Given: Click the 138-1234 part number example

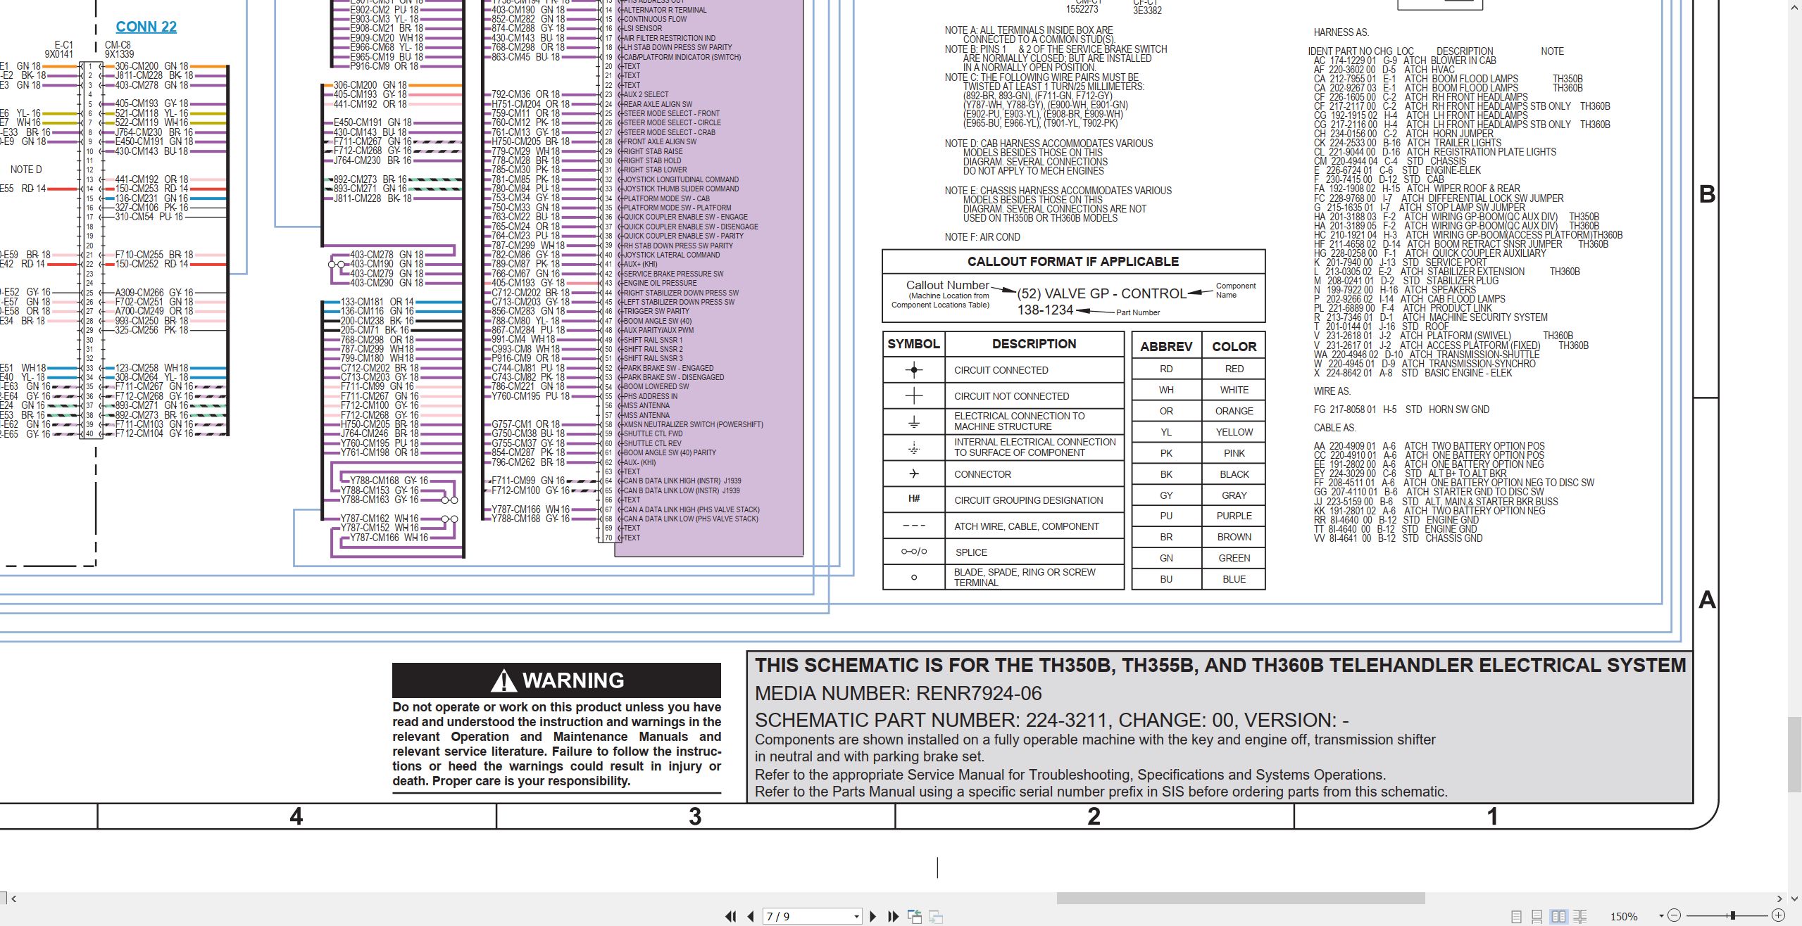Looking at the screenshot, I should [x=1045, y=310].
